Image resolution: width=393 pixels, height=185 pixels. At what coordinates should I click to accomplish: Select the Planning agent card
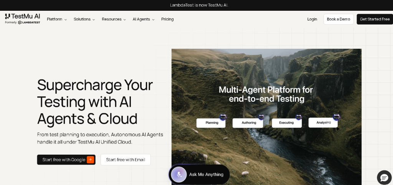click(x=211, y=123)
